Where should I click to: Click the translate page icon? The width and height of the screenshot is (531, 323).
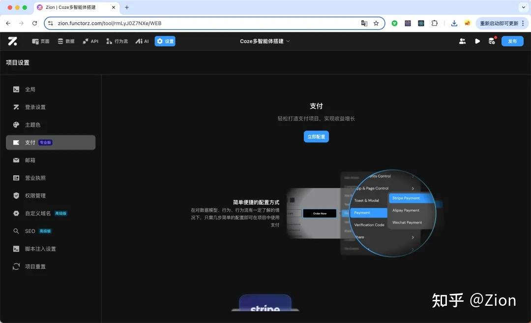(x=364, y=23)
